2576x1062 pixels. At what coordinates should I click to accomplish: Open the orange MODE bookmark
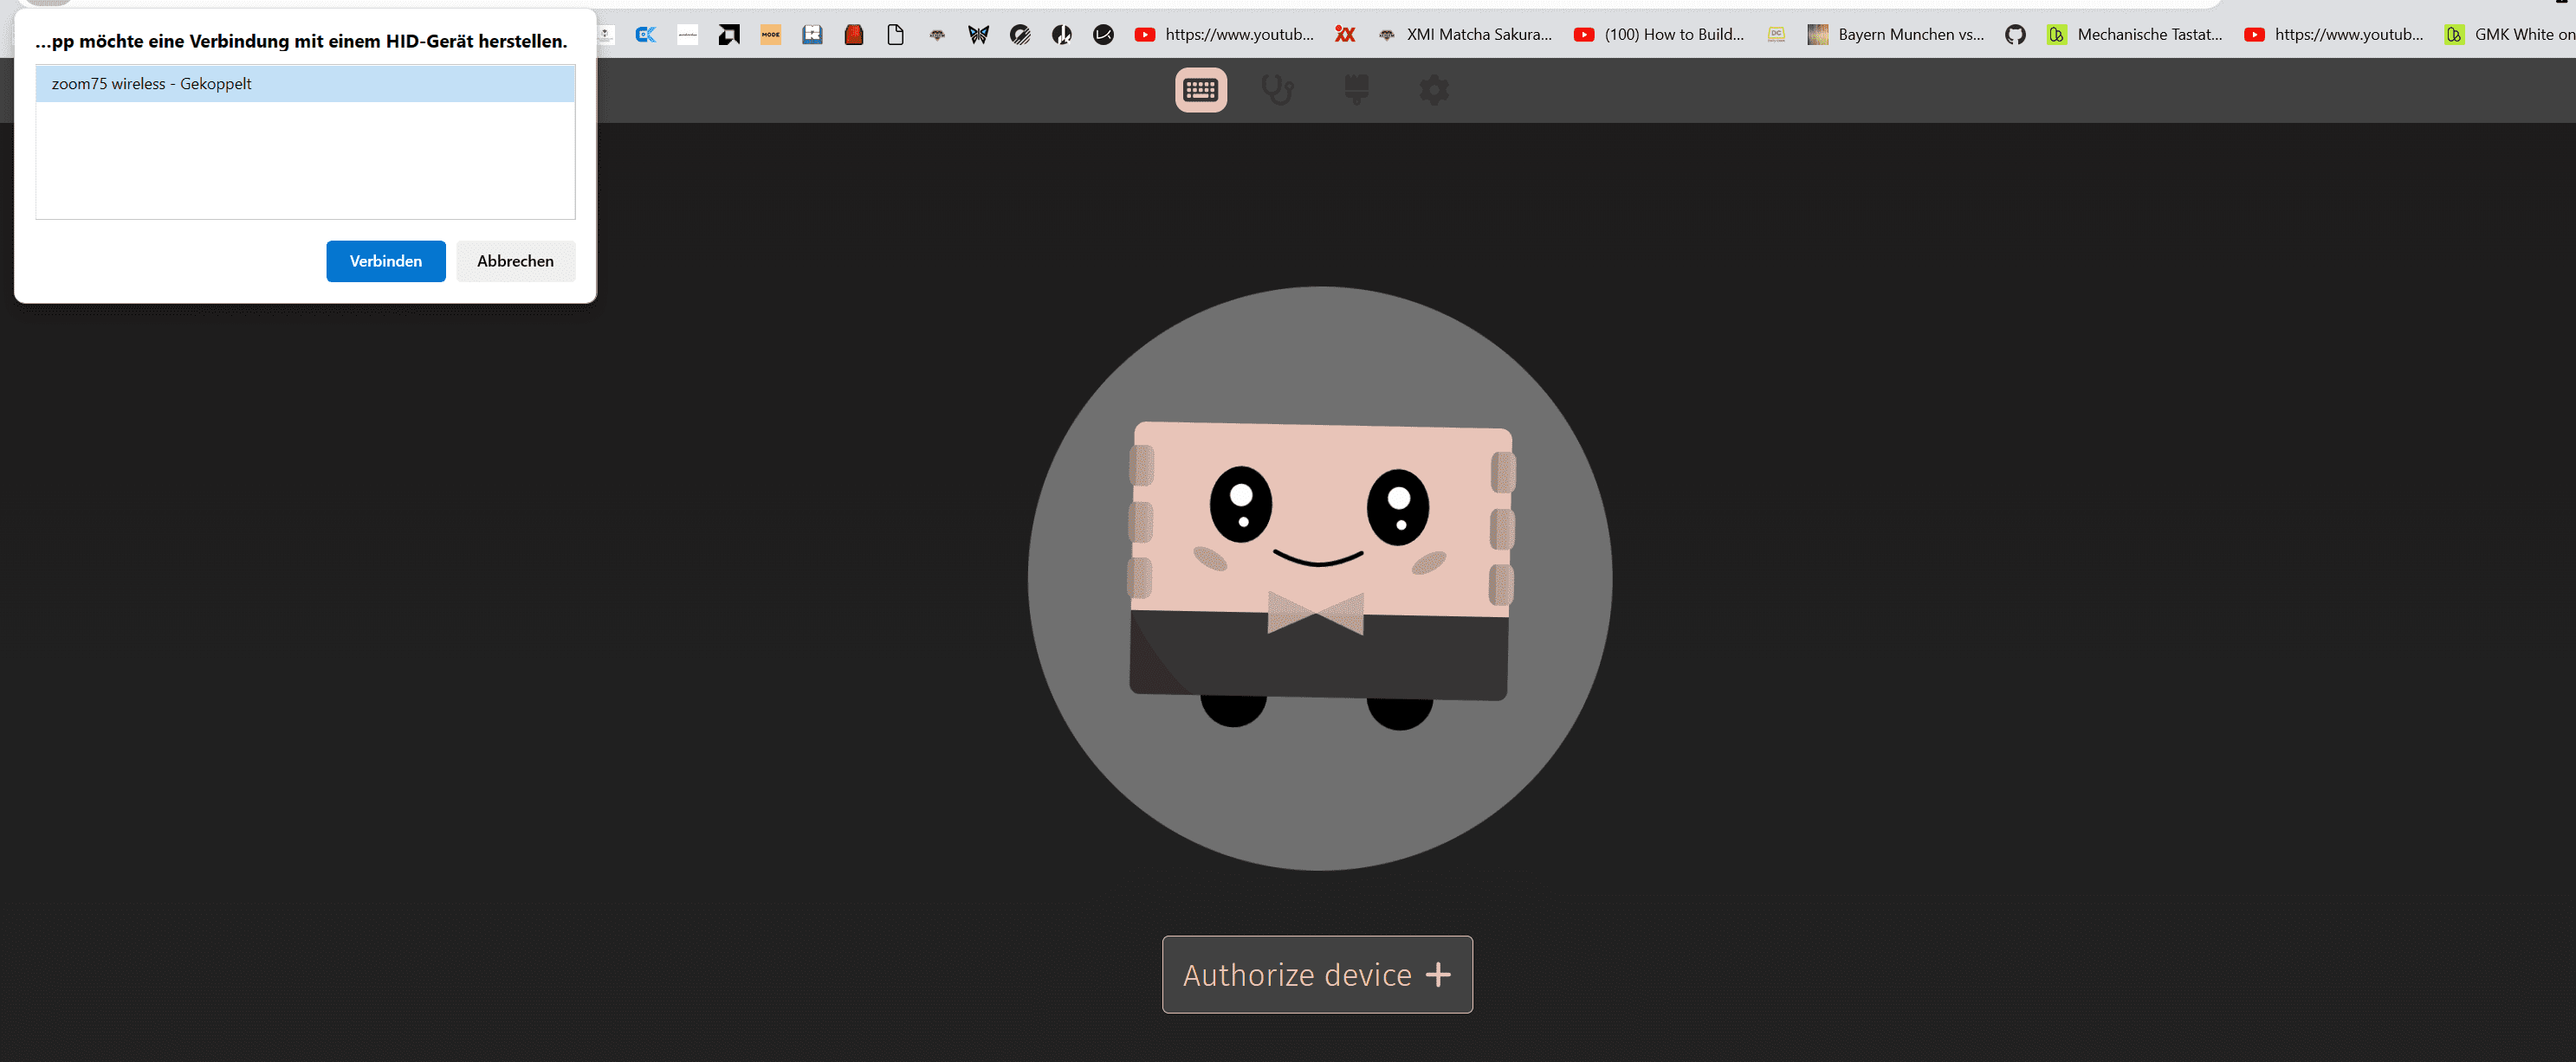[771, 35]
